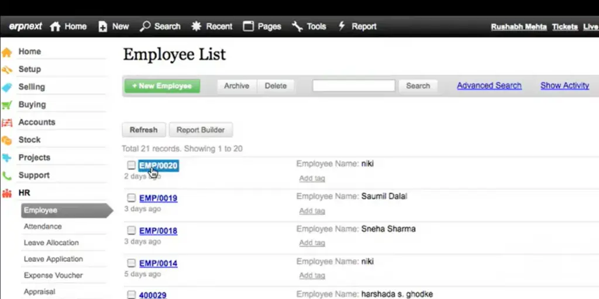Click the Support phone icon
Image resolution: width=599 pixels, height=299 pixels.
7,176
